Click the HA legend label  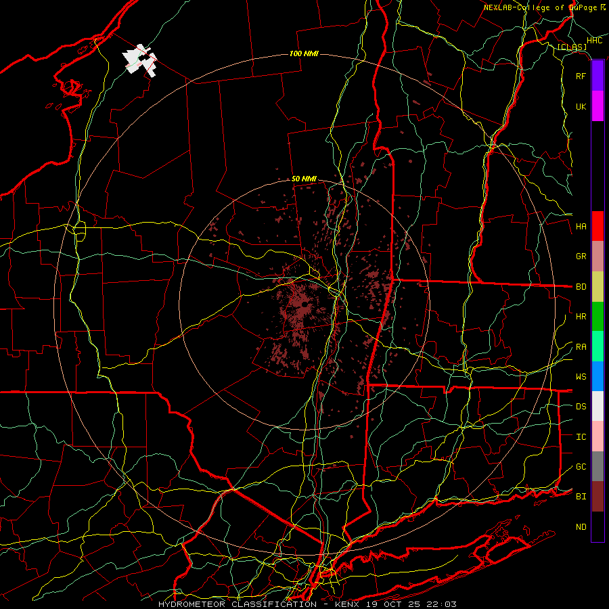(x=581, y=226)
